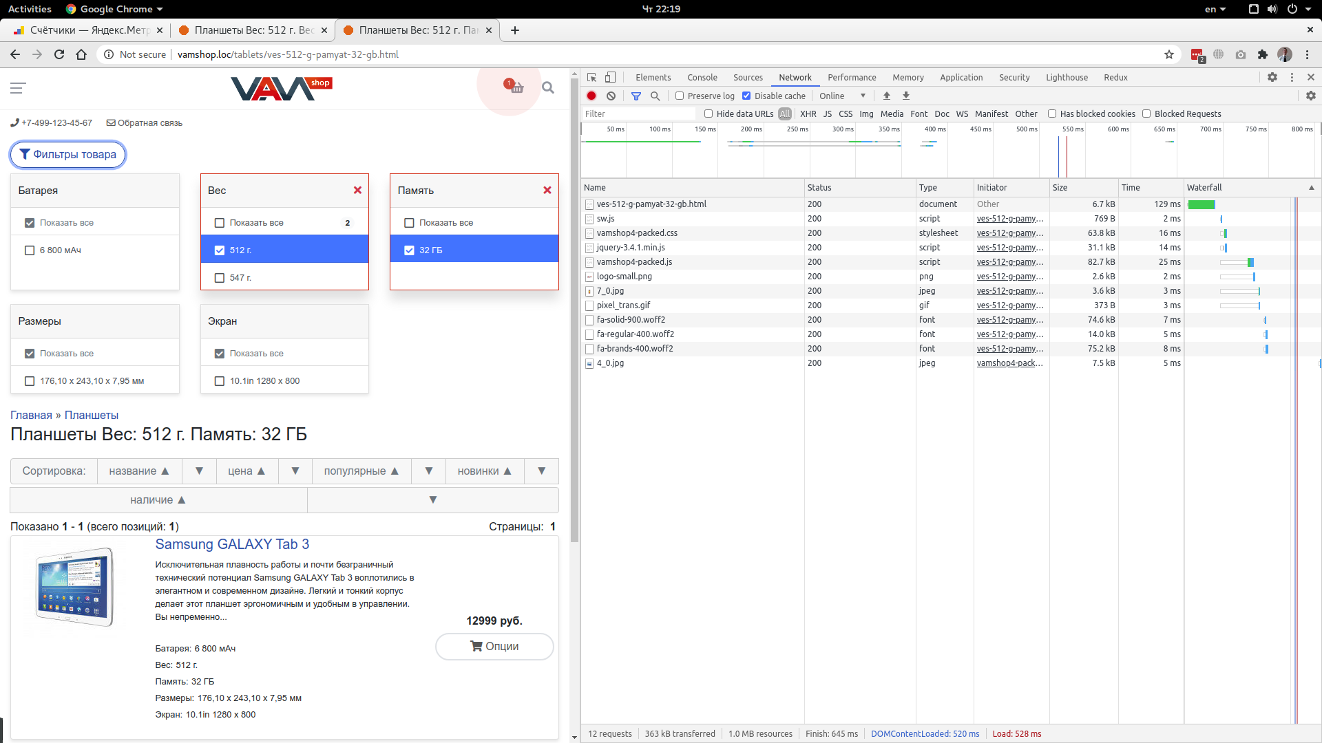Uncheck the 512 г. weight filter
Image resolution: width=1322 pixels, height=743 pixels.
click(x=220, y=250)
